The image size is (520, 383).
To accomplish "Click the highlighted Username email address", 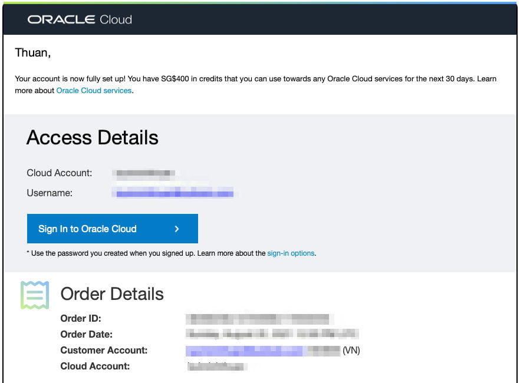I will coord(171,193).
